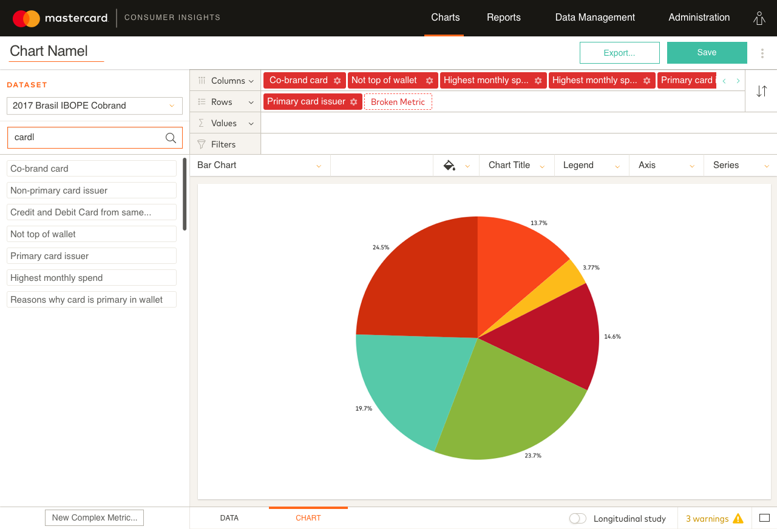This screenshot has height=529, width=777.
Task: Click the New Complex Metric button
Action: pos(94,517)
